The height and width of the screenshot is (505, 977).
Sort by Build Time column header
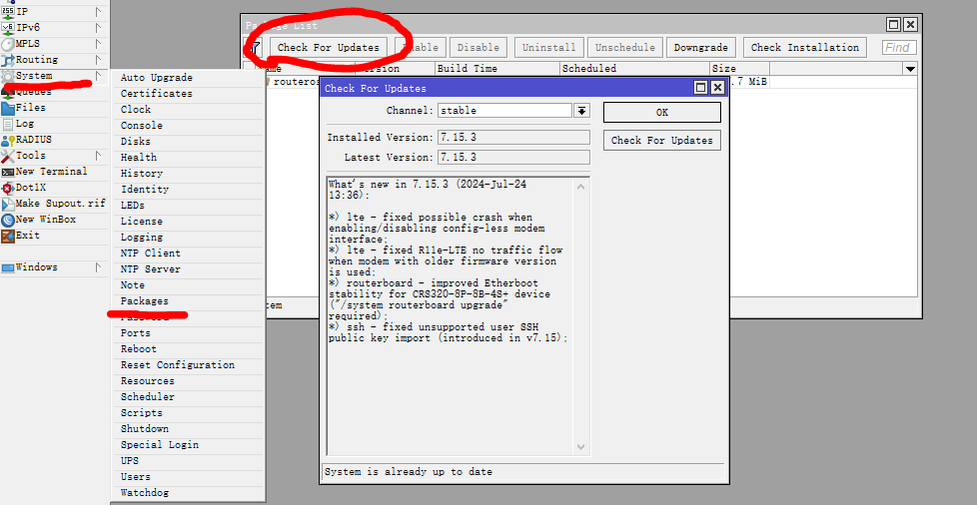coord(497,69)
